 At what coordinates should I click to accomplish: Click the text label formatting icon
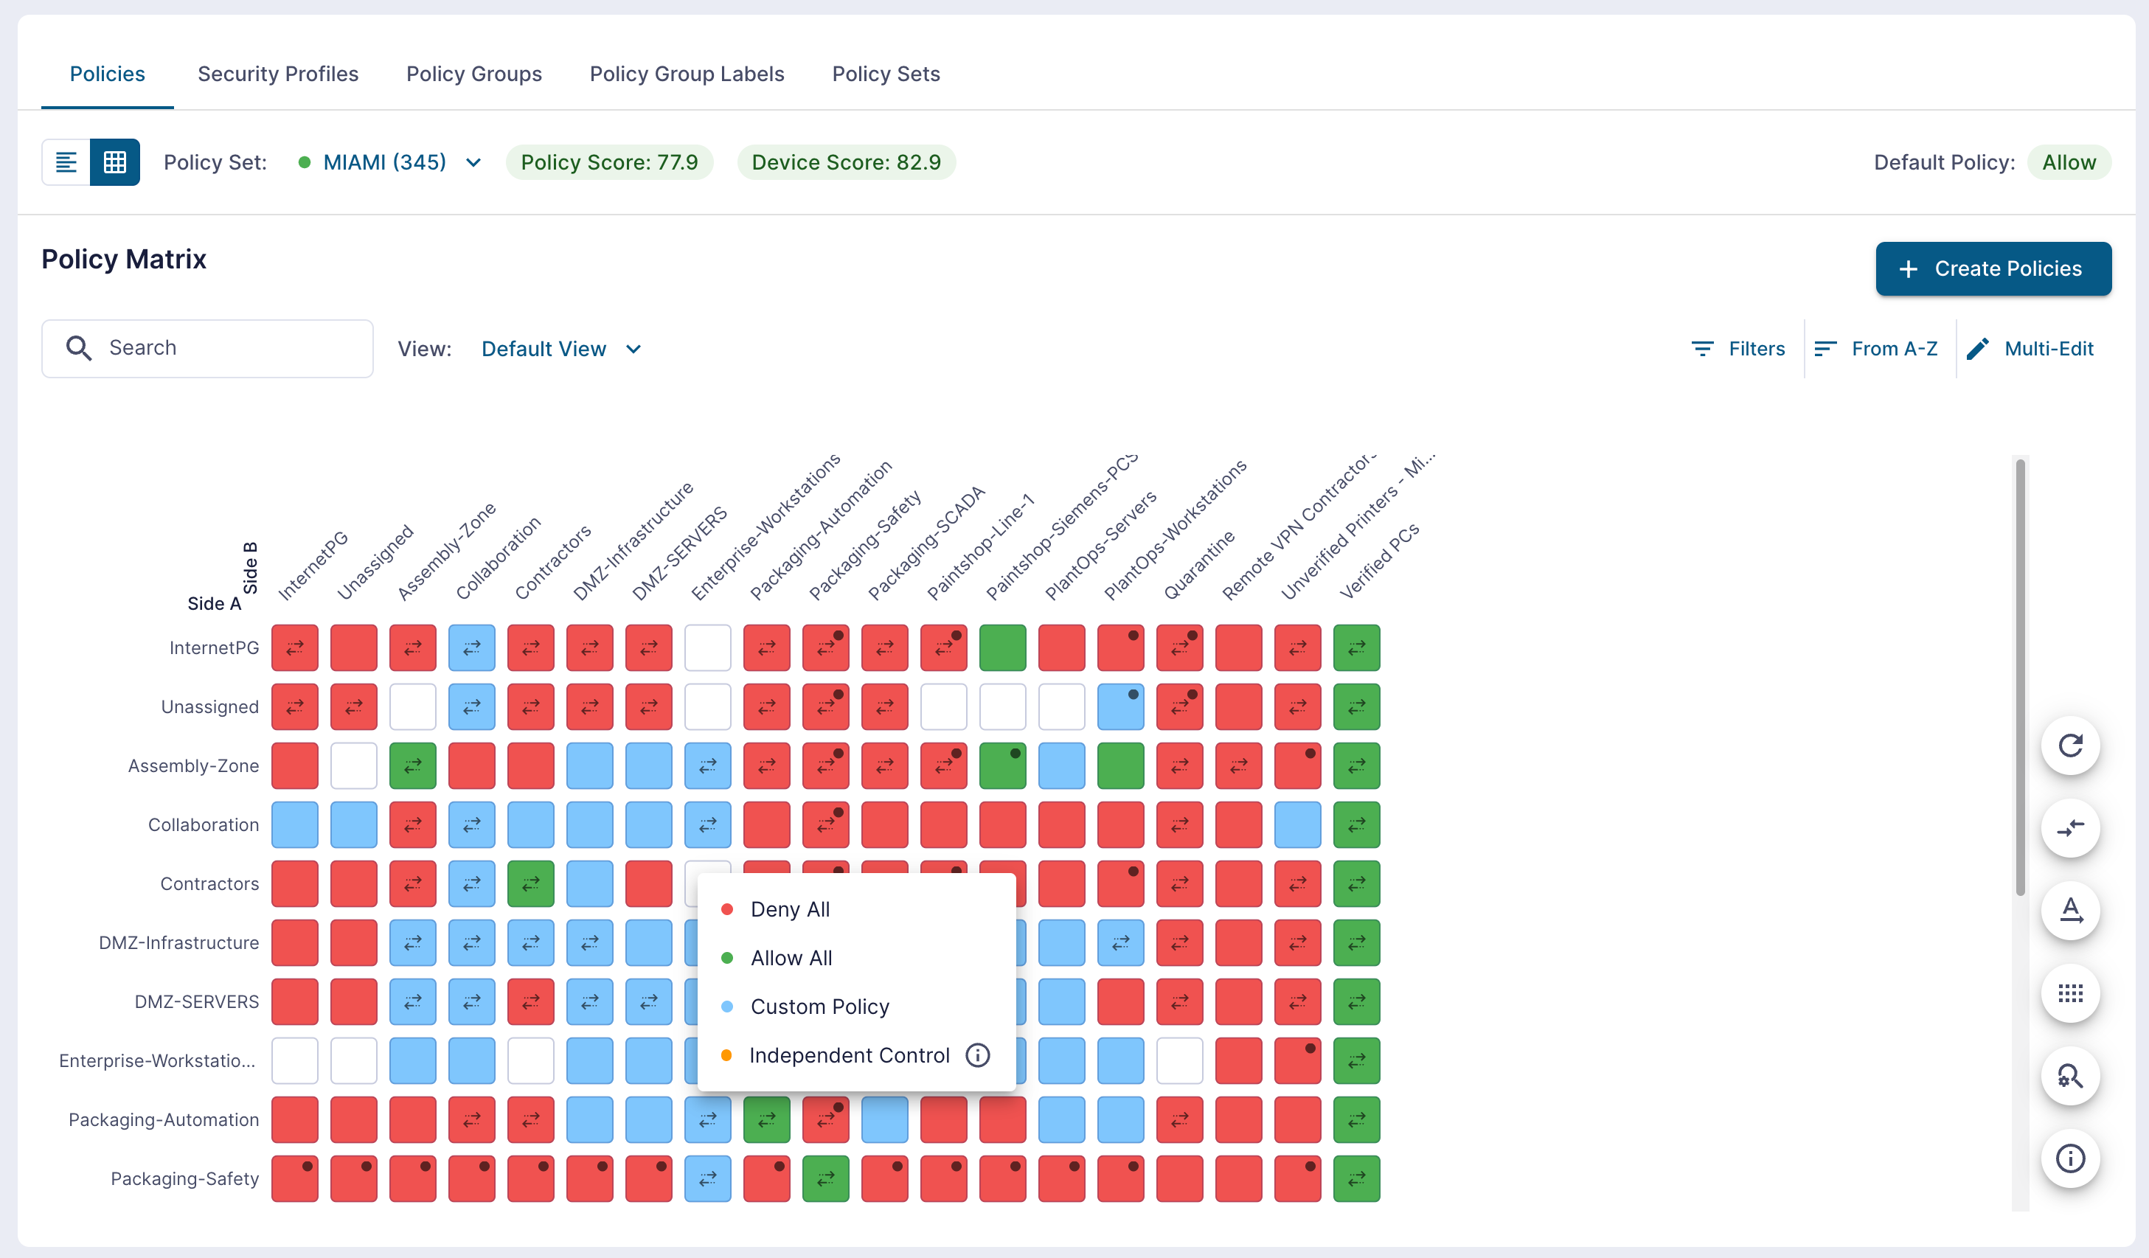(x=2069, y=911)
